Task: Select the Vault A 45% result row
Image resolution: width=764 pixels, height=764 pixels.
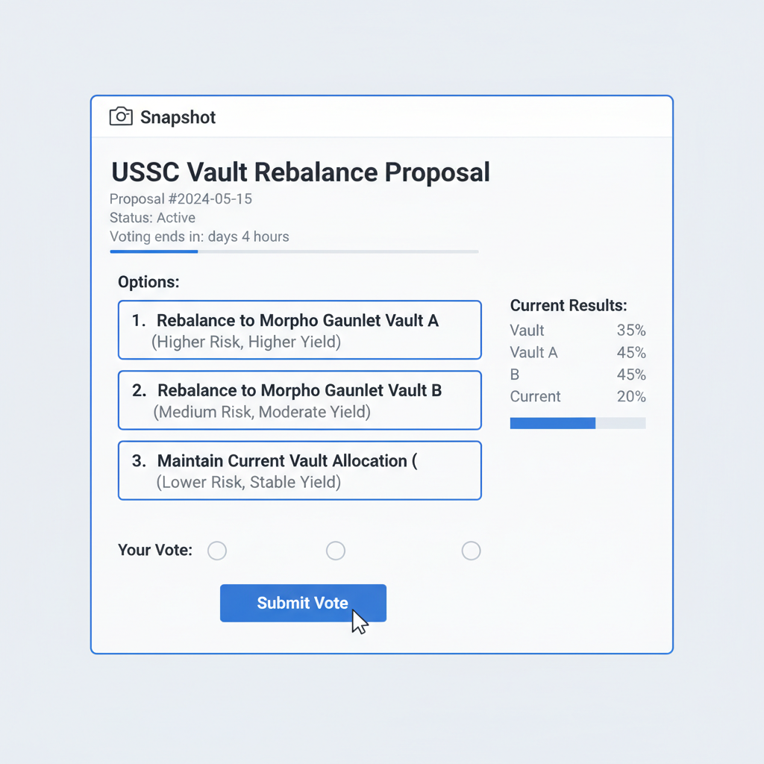Action: pyautogui.click(x=577, y=352)
